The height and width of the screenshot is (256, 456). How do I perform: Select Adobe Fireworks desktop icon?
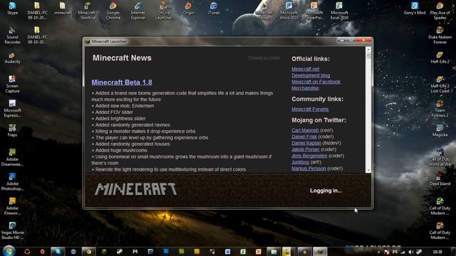click(x=13, y=206)
